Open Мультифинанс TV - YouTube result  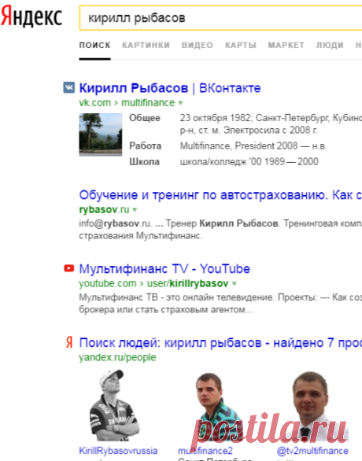(164, 269)
